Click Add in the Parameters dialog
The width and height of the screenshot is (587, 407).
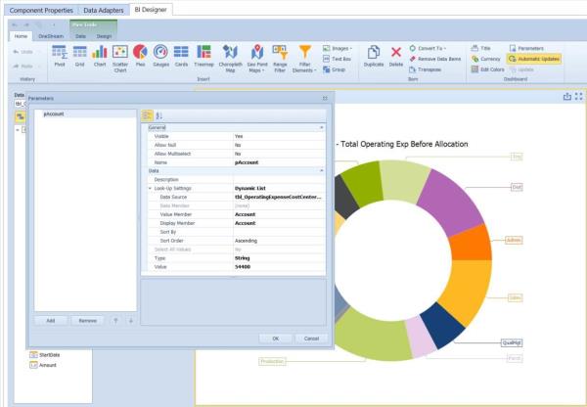click(x=51, y=320)
